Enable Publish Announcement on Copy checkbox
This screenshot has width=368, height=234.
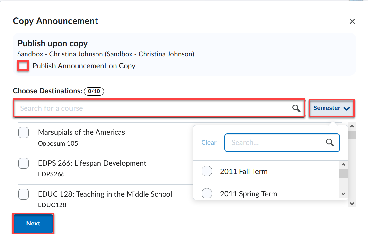(x=23, y=66)
